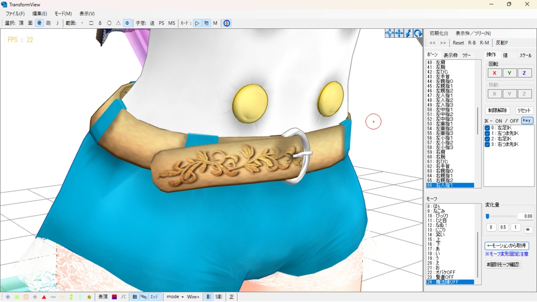Image resolution: width=537 pixels, height=302 pixels.
Task: Click the blue Z rotation button
Action: click(x=524, y=73)
